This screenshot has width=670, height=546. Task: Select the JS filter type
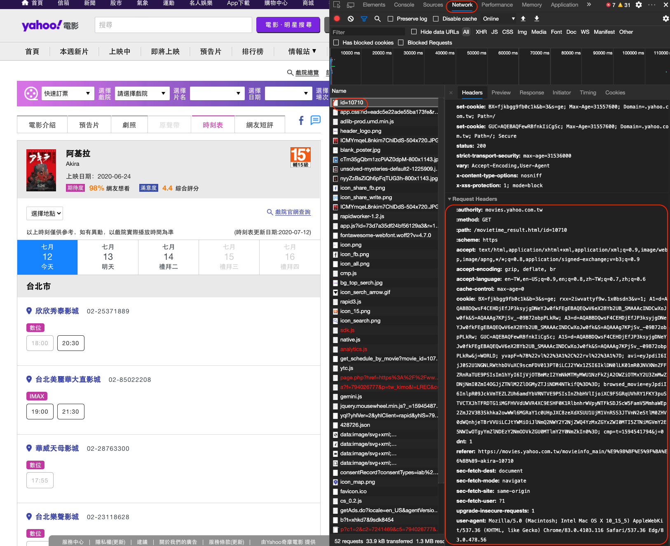click(494, 32)
